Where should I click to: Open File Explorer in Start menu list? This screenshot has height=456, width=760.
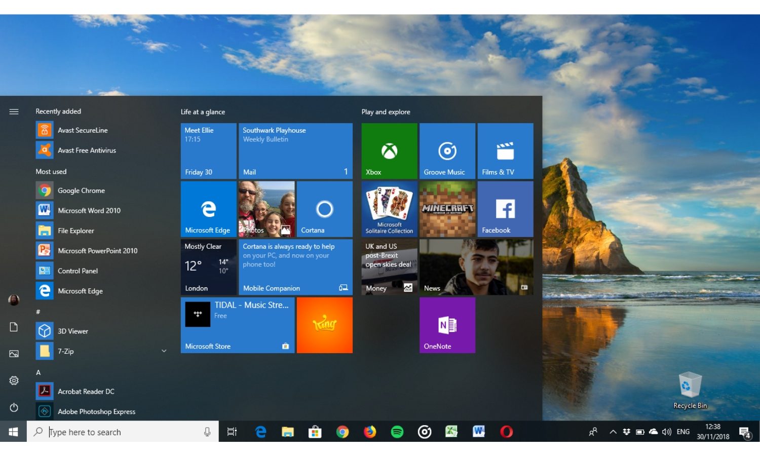[101, 231]
